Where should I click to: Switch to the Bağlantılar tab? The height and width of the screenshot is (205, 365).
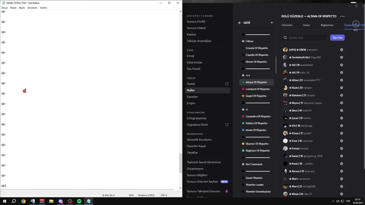327,25
